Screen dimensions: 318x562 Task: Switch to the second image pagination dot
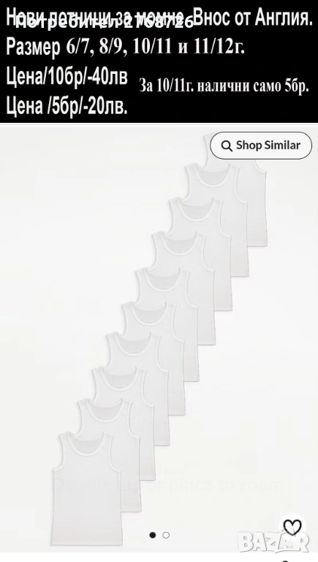coord(166,535)
